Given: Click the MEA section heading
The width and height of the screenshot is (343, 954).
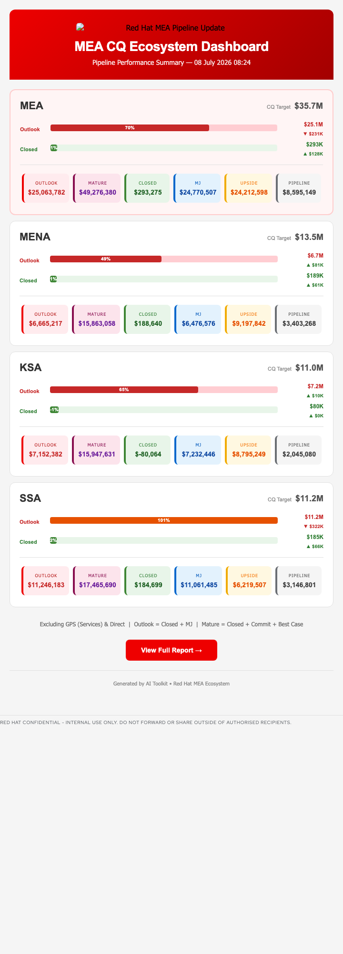Looking at the screenshot, I should point(31,106).
